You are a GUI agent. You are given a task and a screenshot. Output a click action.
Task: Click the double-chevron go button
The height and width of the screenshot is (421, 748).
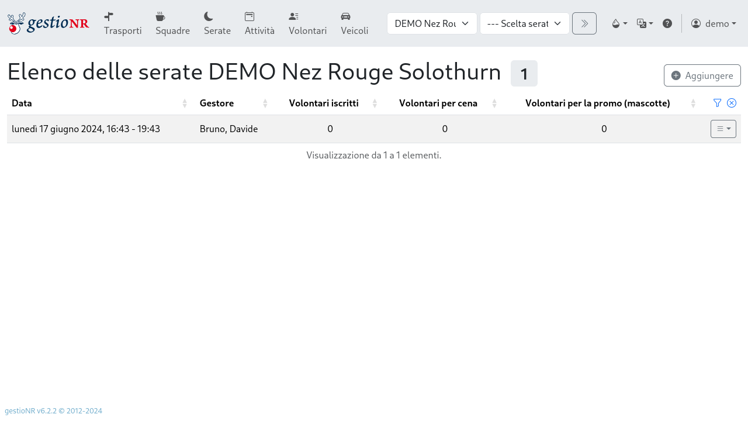tap(584, 23)
